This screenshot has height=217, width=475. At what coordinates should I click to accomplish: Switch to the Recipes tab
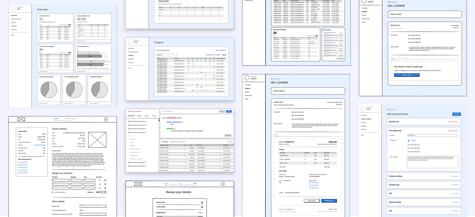(x=139, y=116)
